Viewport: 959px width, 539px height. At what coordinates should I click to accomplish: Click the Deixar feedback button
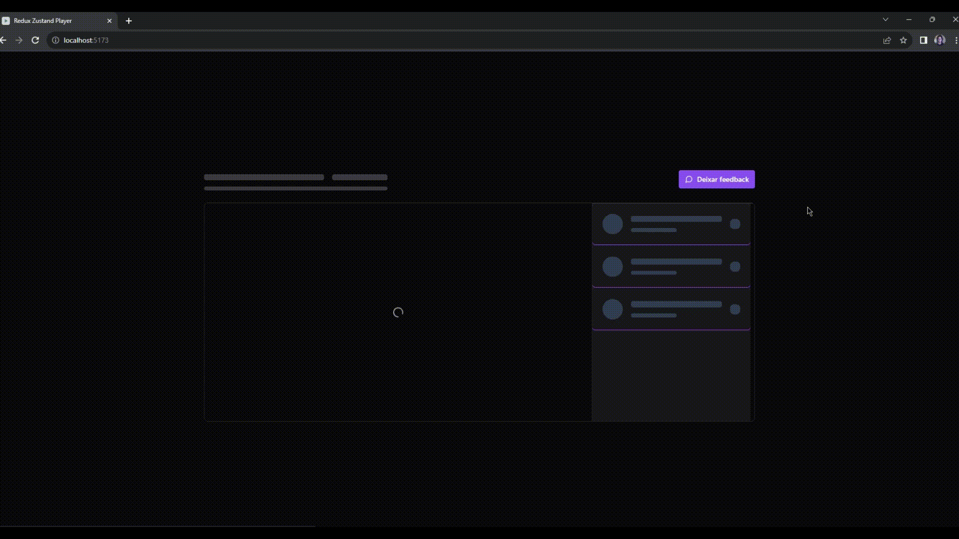click(716, 179)
